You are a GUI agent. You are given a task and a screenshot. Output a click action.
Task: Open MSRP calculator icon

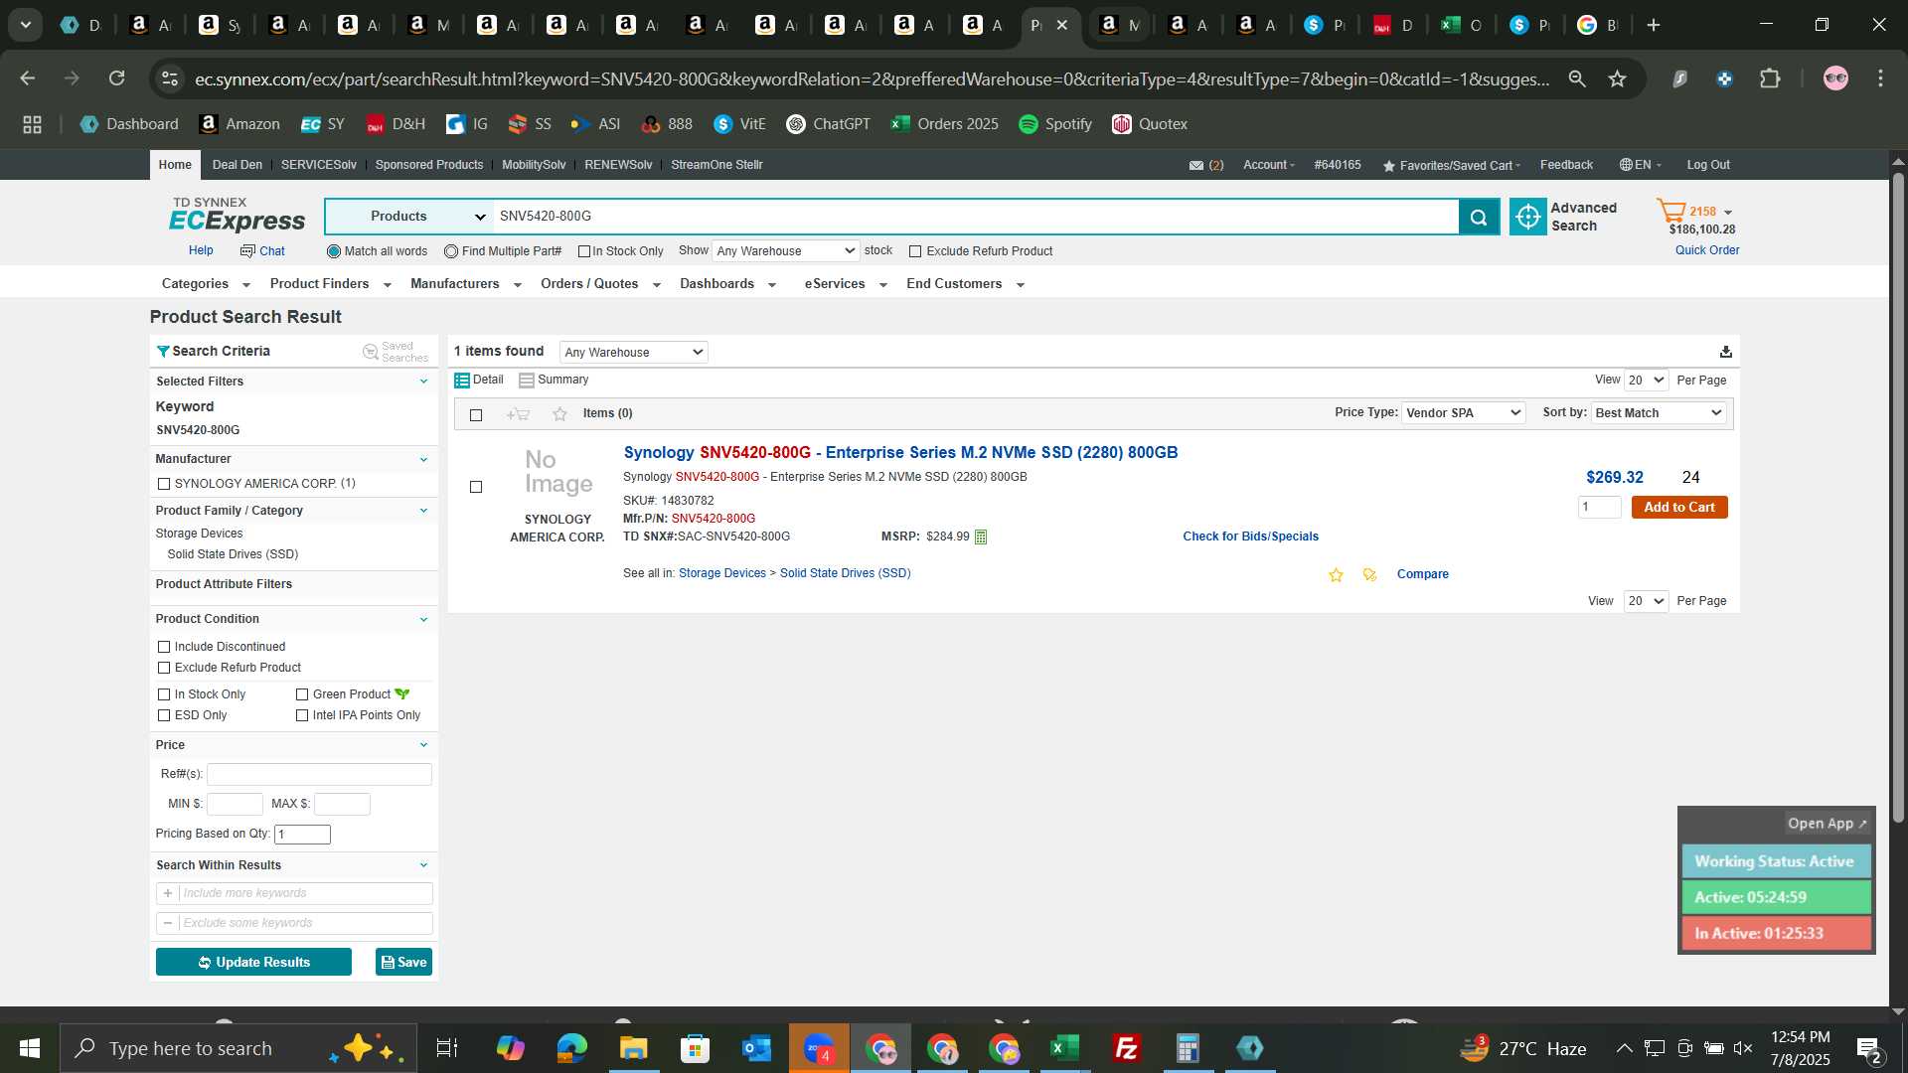coord(981,537)
